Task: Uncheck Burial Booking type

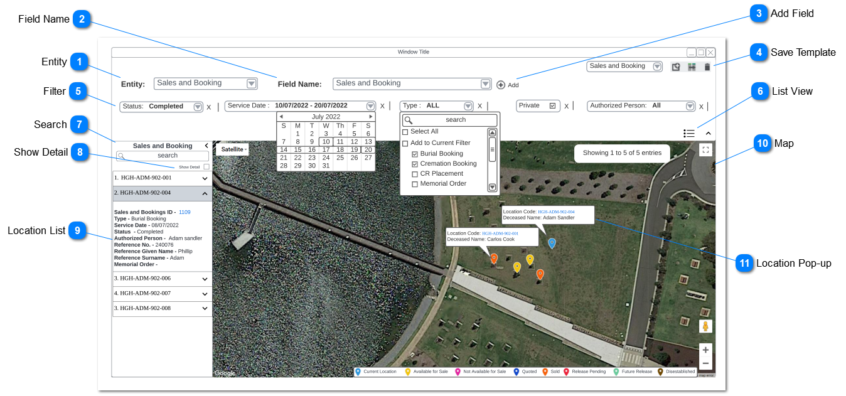Action: (x=415, y=154)
